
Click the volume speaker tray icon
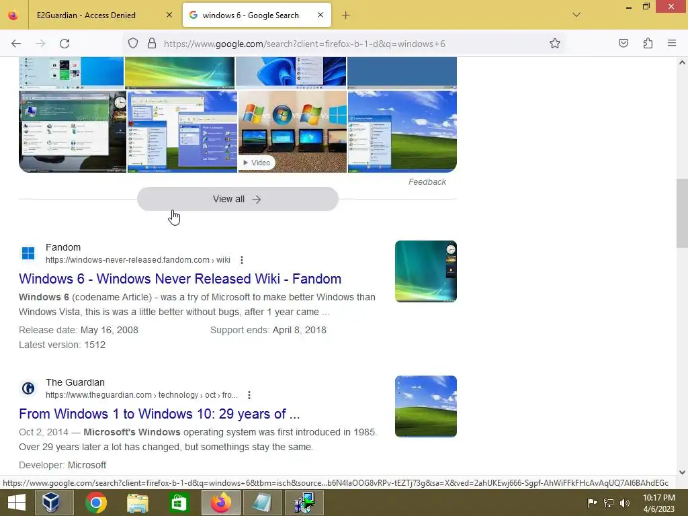click(x=625, y=503)
